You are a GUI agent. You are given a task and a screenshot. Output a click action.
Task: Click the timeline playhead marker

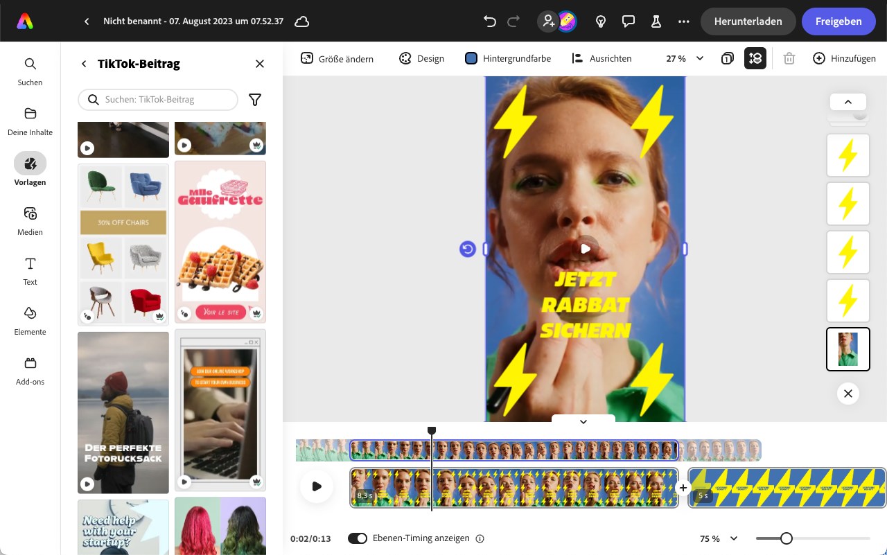tap(432, 431)
